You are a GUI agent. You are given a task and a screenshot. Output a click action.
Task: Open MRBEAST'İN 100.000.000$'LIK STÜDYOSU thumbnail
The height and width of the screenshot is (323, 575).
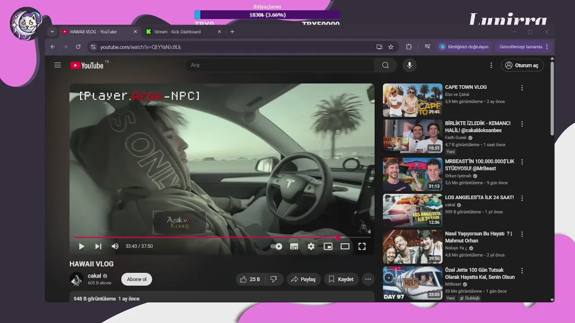(x=412, y=174)
